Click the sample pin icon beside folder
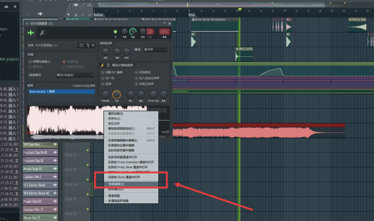This screenshot has width=374, height=221. [x=88, y=45]
